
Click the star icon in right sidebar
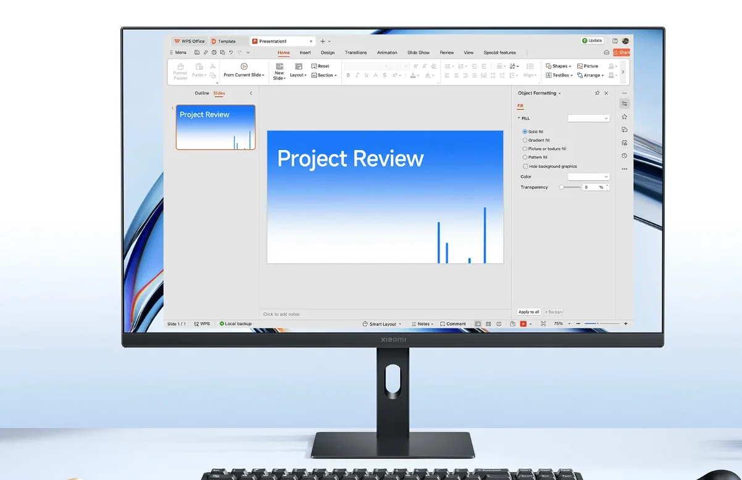click(625, 117)
